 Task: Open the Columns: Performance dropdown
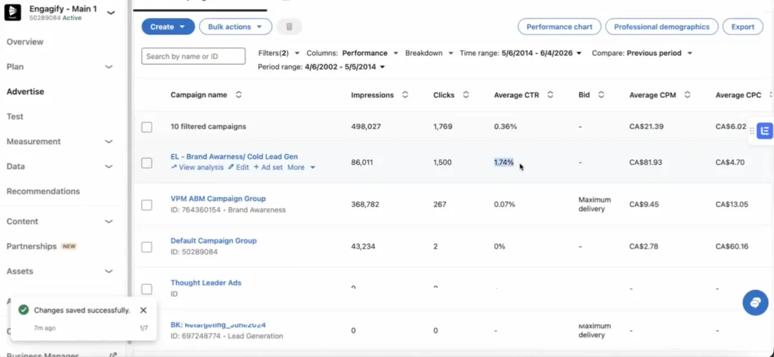[352, 53]
